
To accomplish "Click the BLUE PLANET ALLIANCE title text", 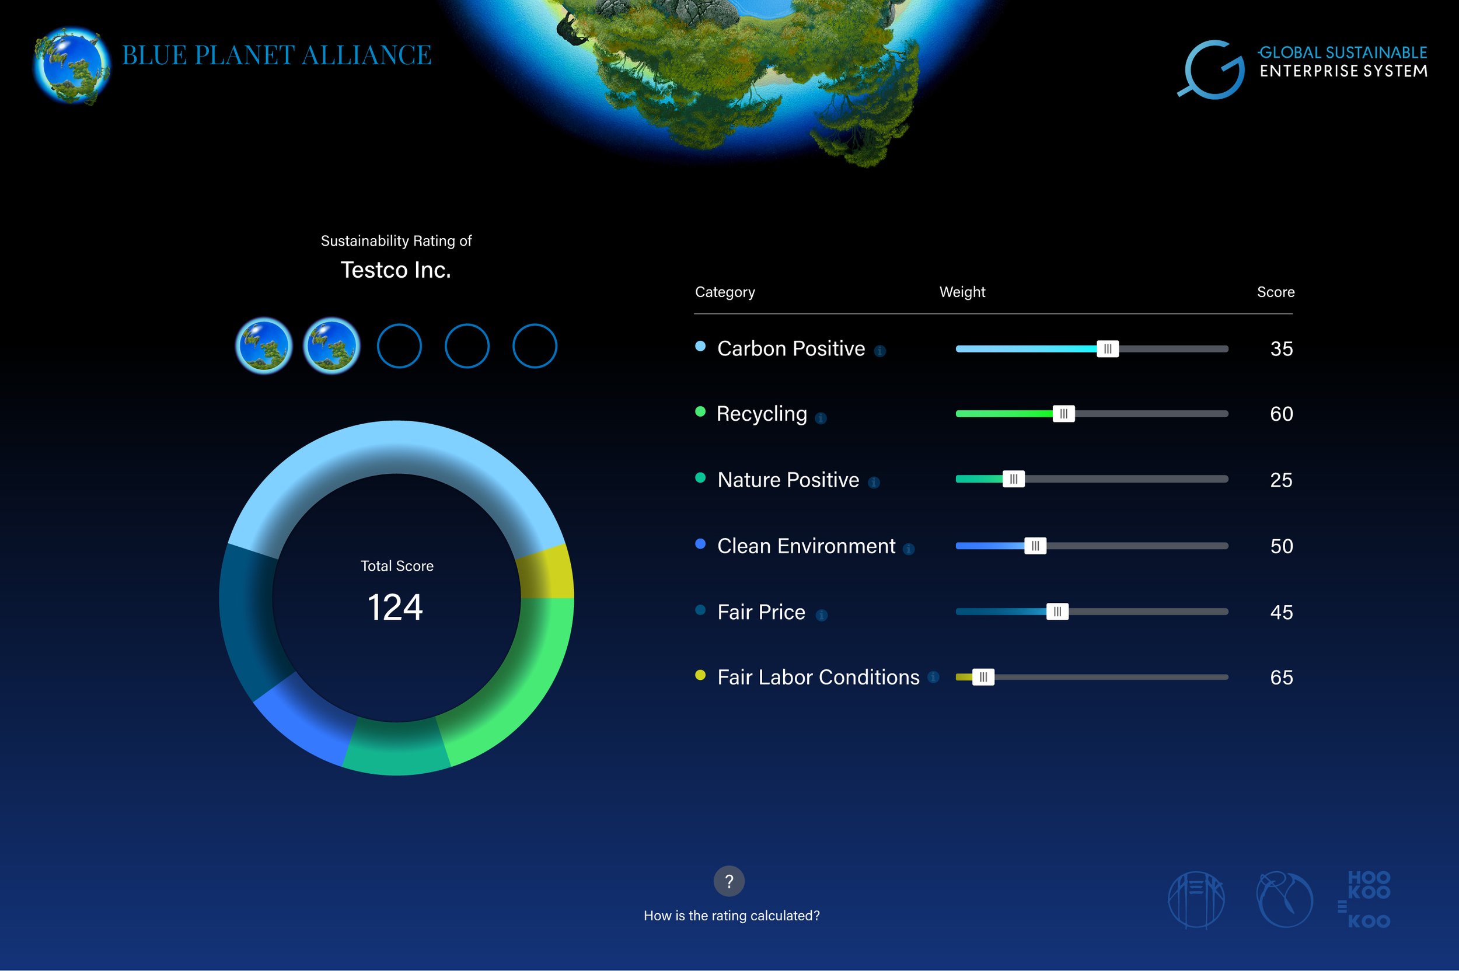I will 276,55.
